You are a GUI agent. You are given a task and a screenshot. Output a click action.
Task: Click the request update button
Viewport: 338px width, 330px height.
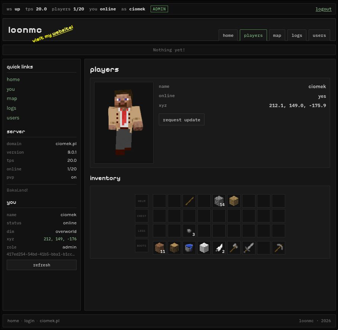(x=181, y=120)
